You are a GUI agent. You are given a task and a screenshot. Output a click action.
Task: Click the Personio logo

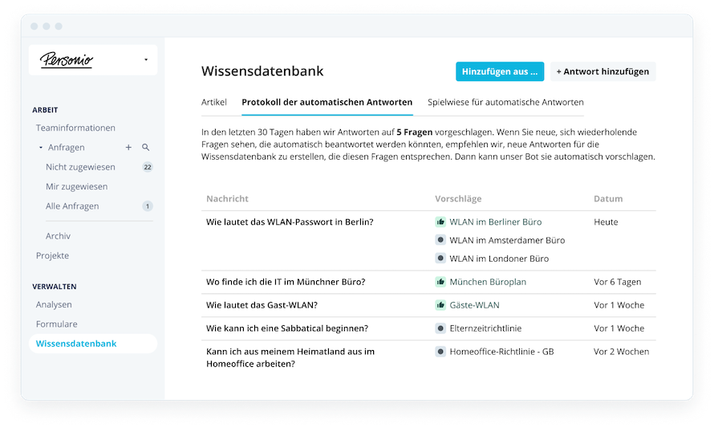pos(67,60)
